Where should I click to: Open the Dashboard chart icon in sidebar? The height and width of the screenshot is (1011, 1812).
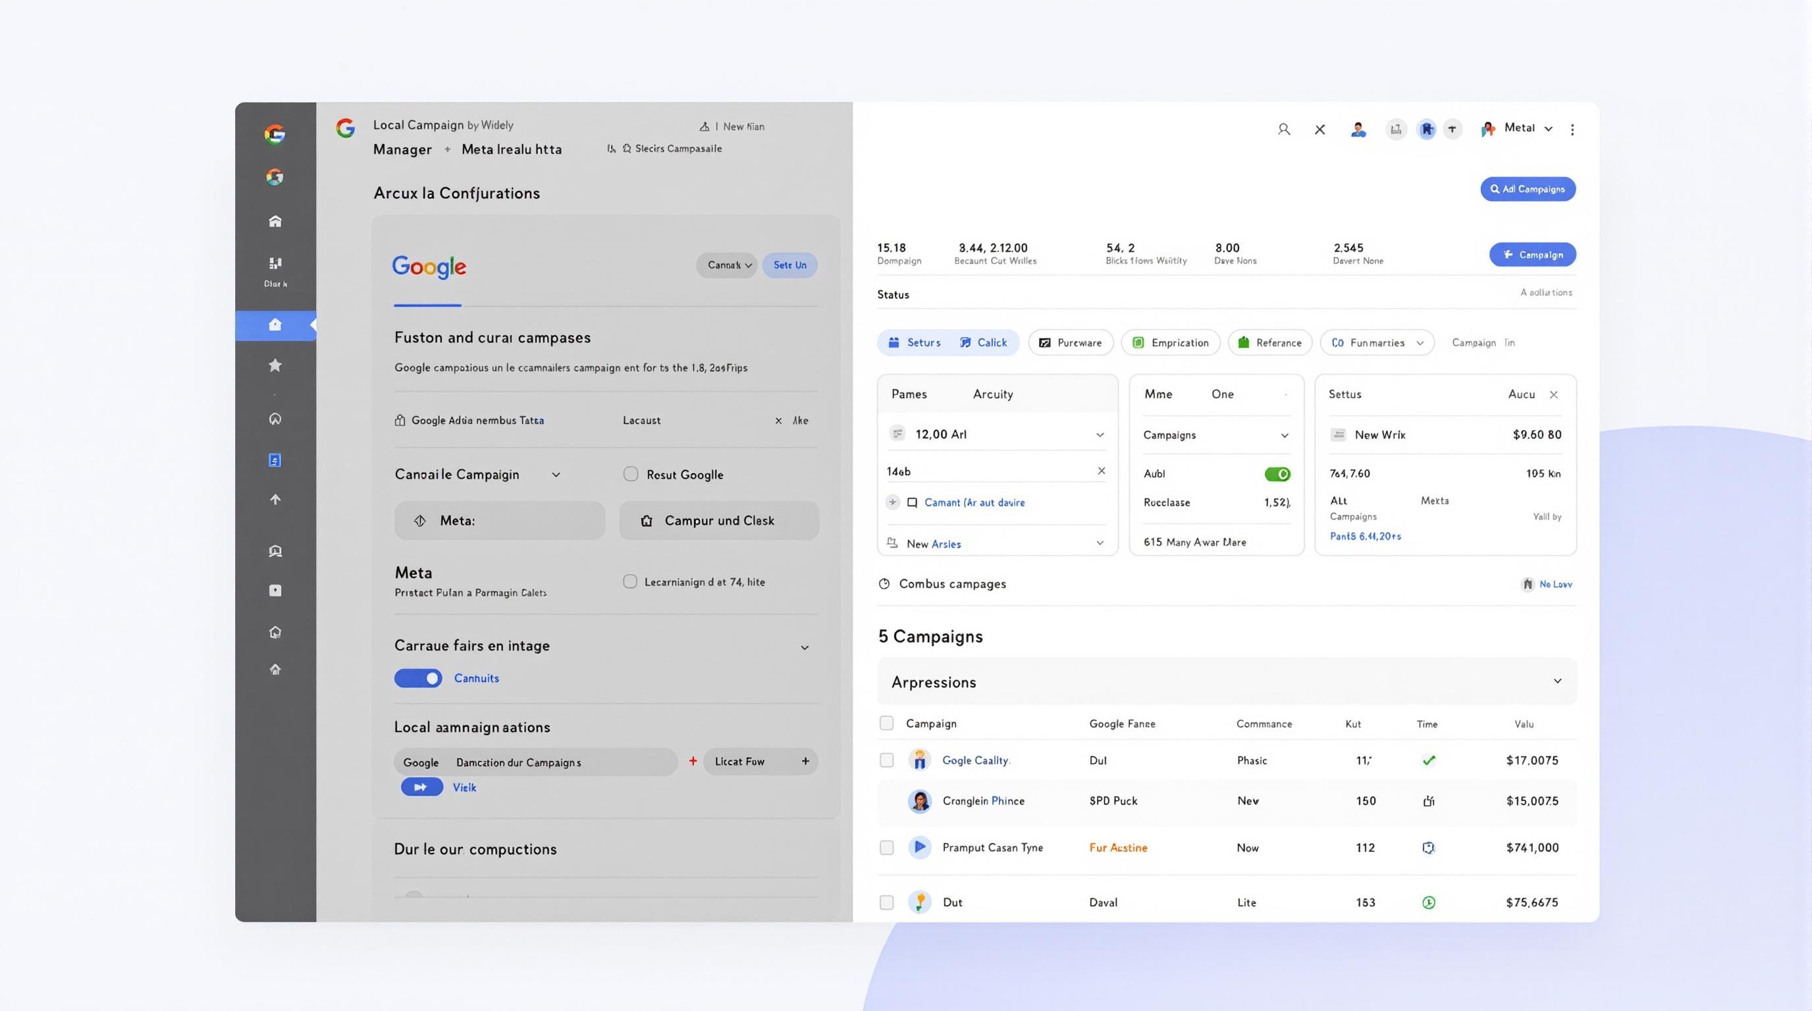[275, 264]
